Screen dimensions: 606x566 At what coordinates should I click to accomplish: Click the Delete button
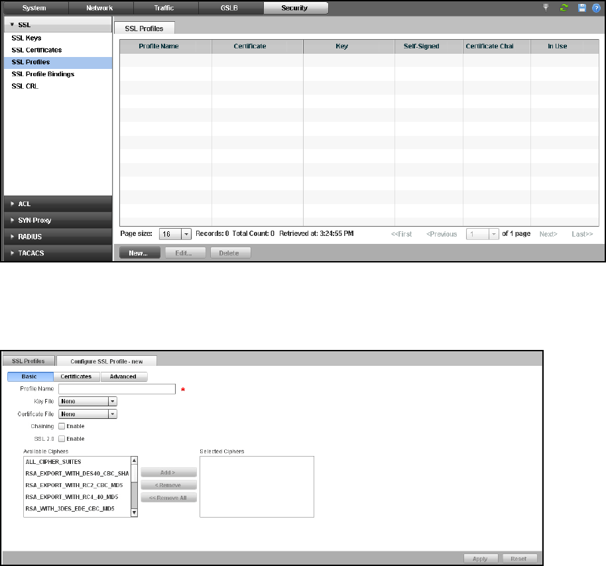(x=230, y=253)
